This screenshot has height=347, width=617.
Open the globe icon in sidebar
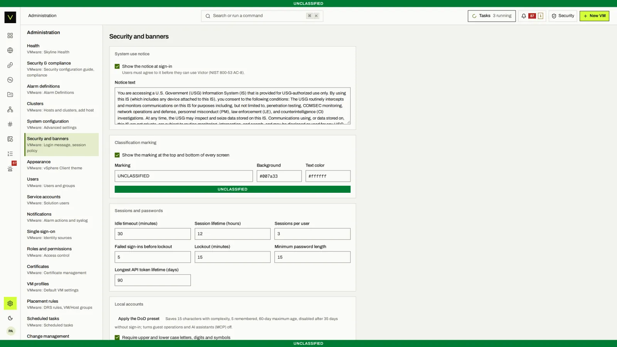tap(10, 50)
